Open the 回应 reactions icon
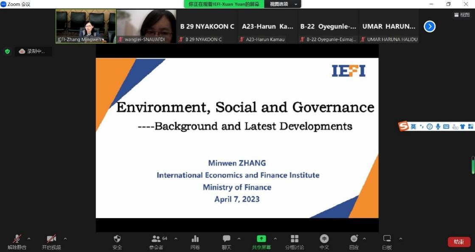Screen dimensions: 475x252 [354, 240]
